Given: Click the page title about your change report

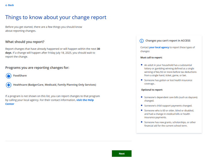Looking at the screenshot, I should [56, 17].
